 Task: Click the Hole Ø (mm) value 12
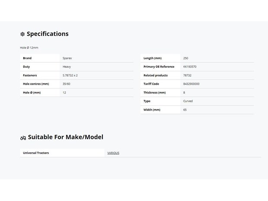[x=64, y=93]
